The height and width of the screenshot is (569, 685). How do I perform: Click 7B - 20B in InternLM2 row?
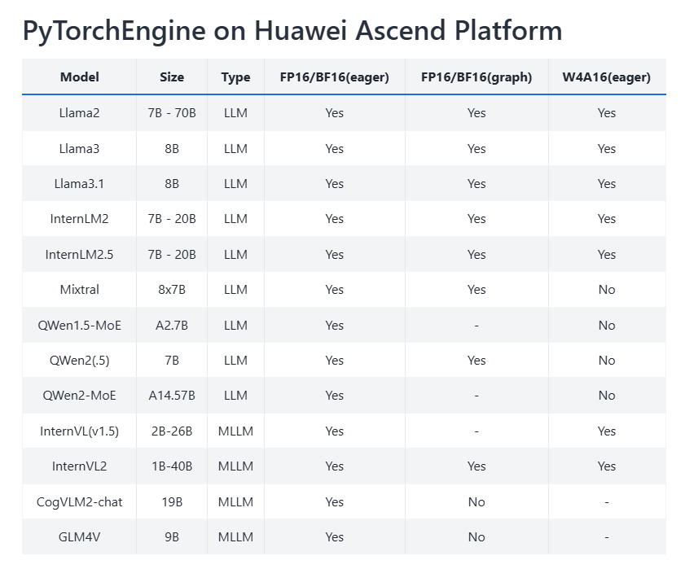[172, 218]
